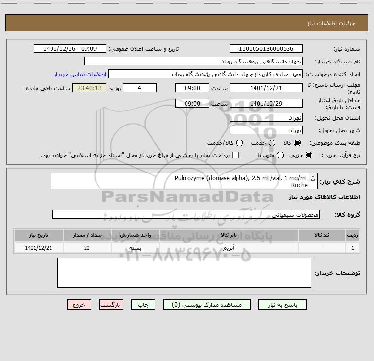This screenshot has width=374, height=361.
Task: Click the price validity hour field 09:00
Action: click(192, 103)
